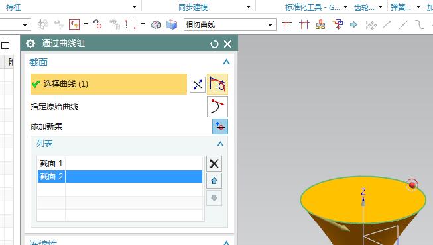Move the selected section up
Screen dimensions: 433x245
pos(214,181)
